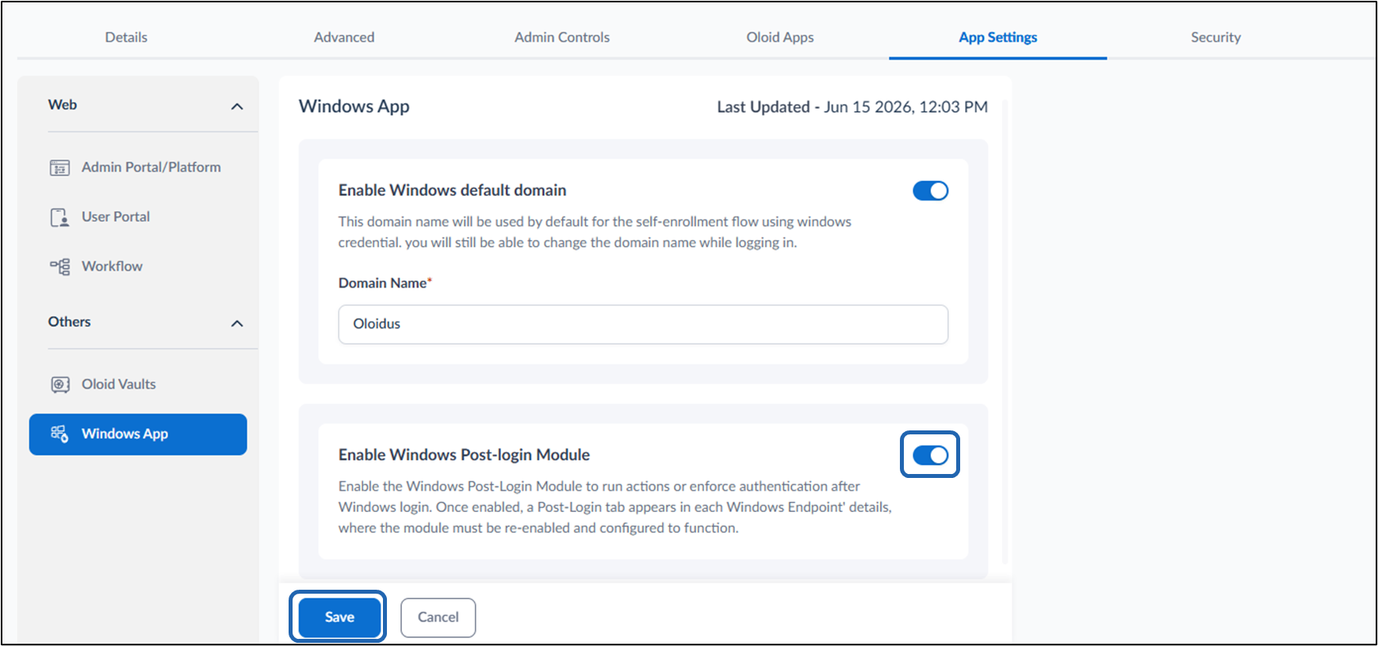Open the Advanced tab

pos(344,37)
